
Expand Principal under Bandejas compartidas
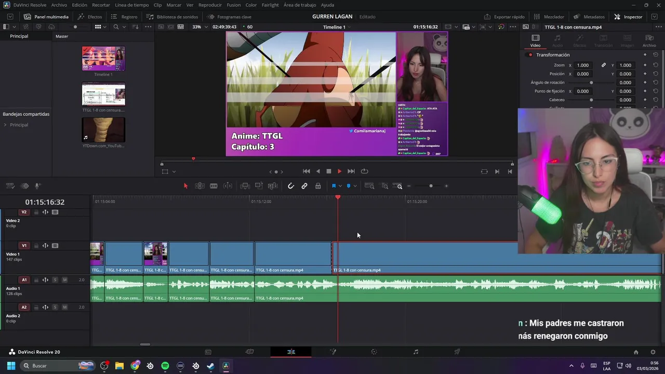point(5,125)
